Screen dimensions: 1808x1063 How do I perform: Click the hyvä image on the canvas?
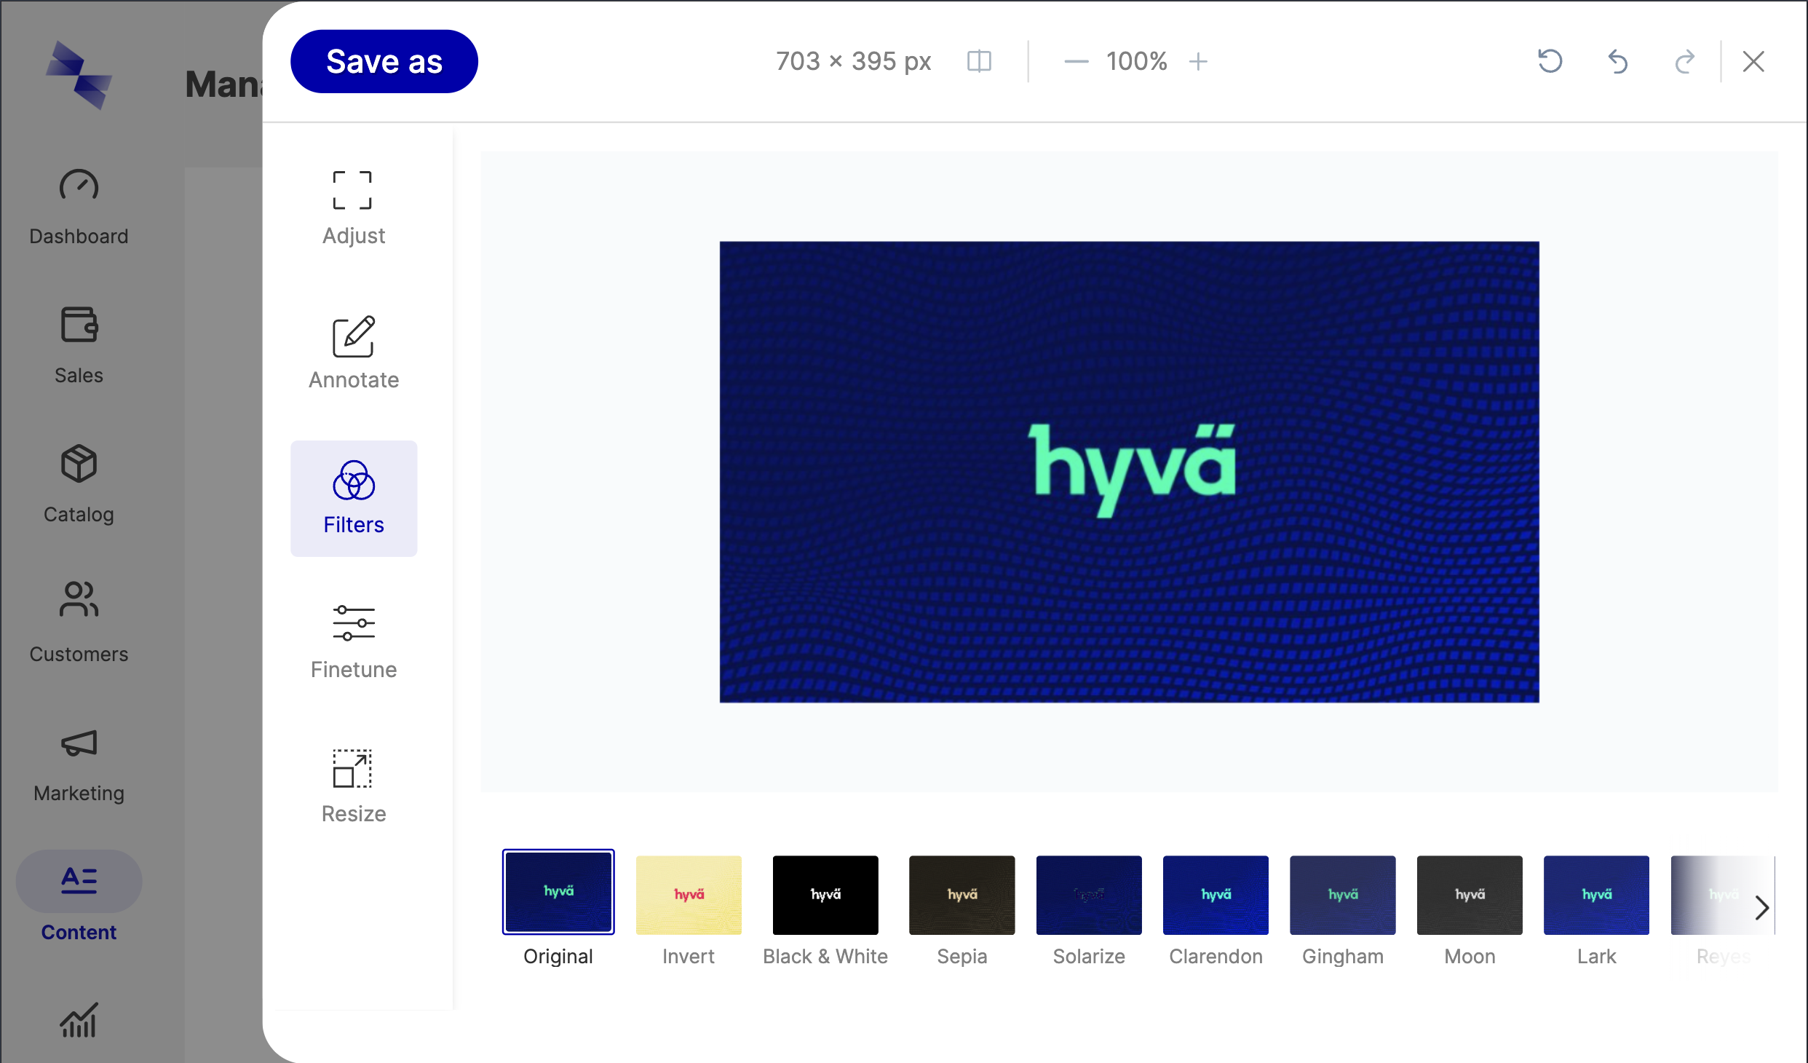click(1130, 472)
